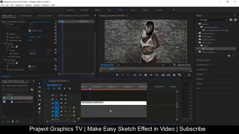Toggle Snap magnet icon in timeline
The width and height of the screenshot is (239, 134).
[x=54, y=89]
